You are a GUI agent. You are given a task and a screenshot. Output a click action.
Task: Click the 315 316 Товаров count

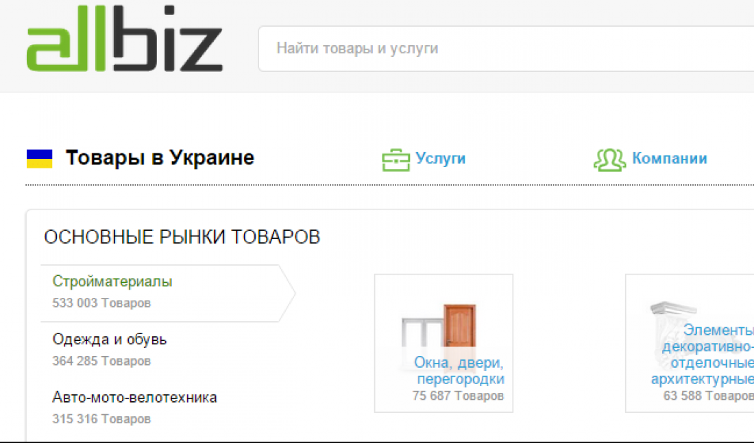point(101,419)
